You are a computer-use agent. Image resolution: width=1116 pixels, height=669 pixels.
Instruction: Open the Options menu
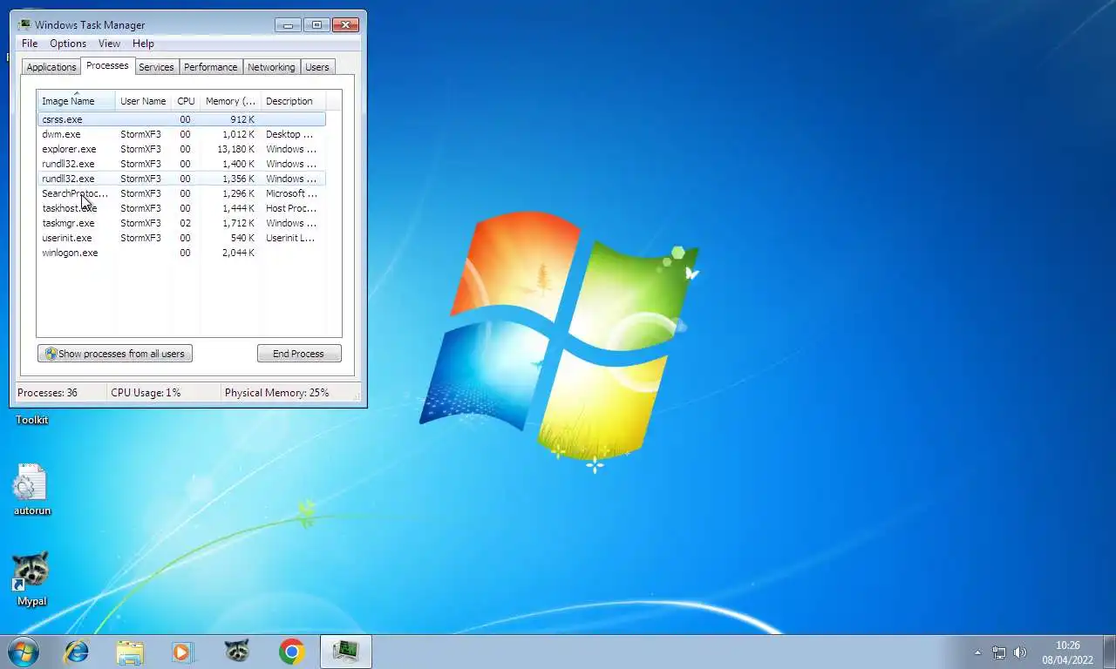68,44
